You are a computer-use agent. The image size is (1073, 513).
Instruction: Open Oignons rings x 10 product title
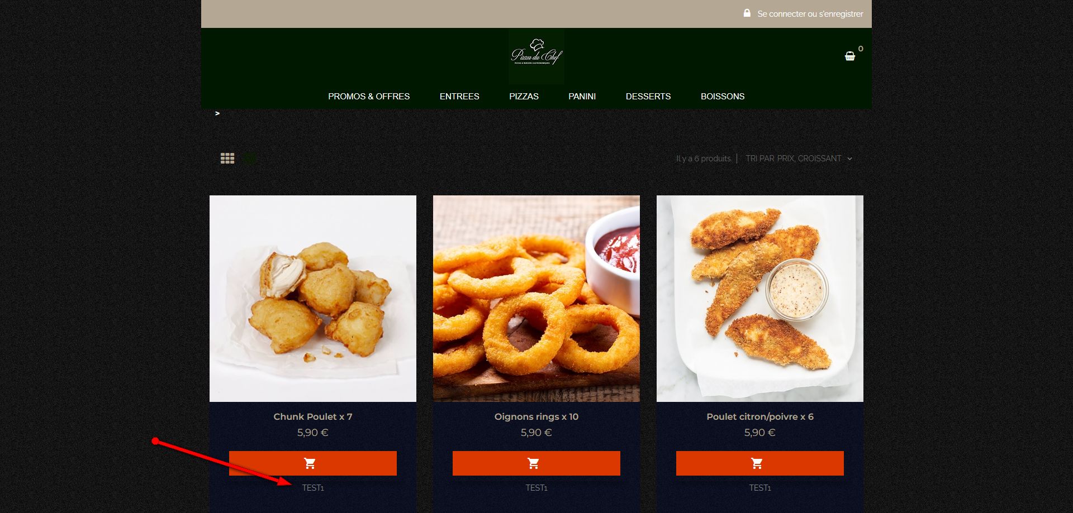tap(536, 416)
